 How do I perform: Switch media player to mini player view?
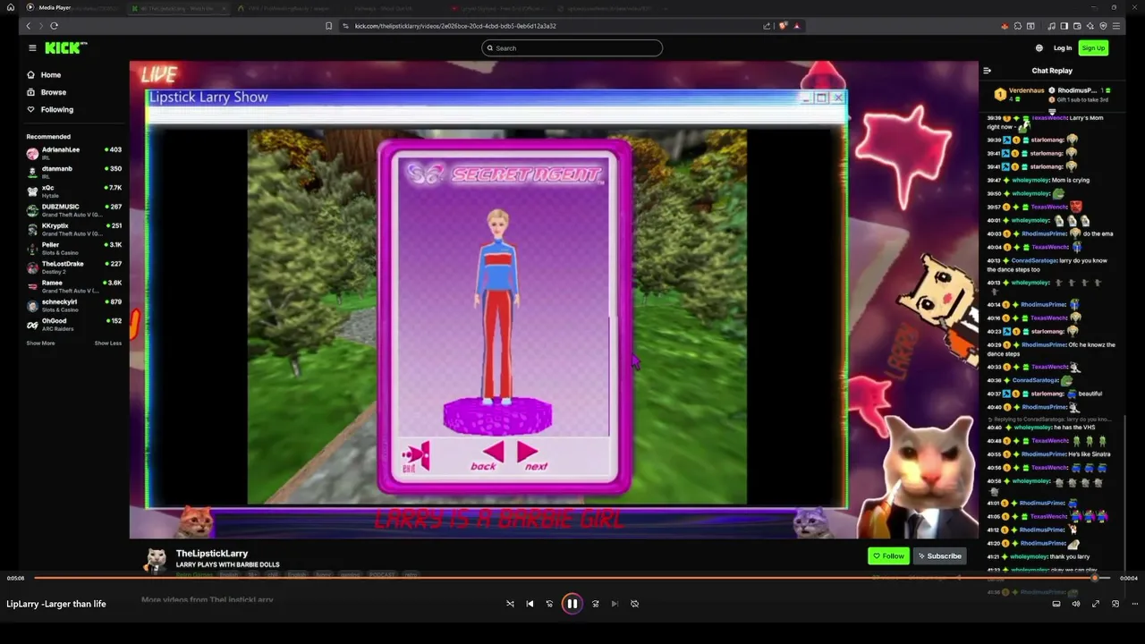point(1115,604)
